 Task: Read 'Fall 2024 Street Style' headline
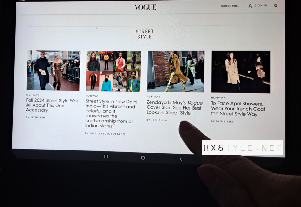52,105
